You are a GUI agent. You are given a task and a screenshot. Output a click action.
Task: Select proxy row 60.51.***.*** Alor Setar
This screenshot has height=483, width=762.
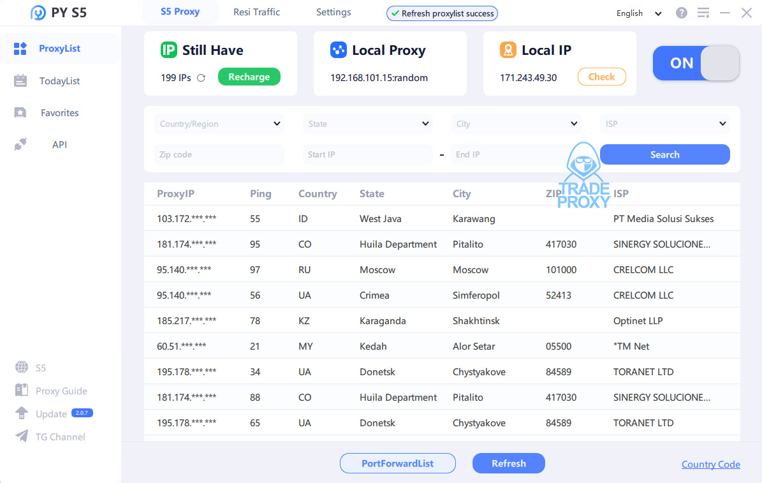click(442, 346)
